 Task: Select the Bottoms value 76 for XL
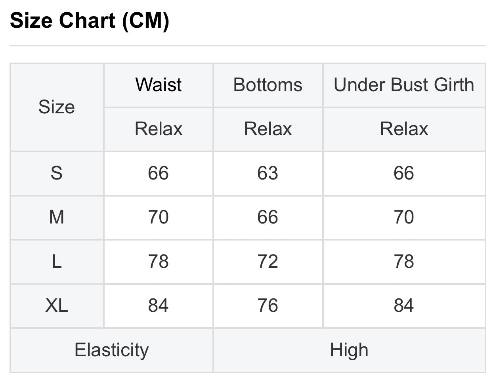(x=268, y=306)
